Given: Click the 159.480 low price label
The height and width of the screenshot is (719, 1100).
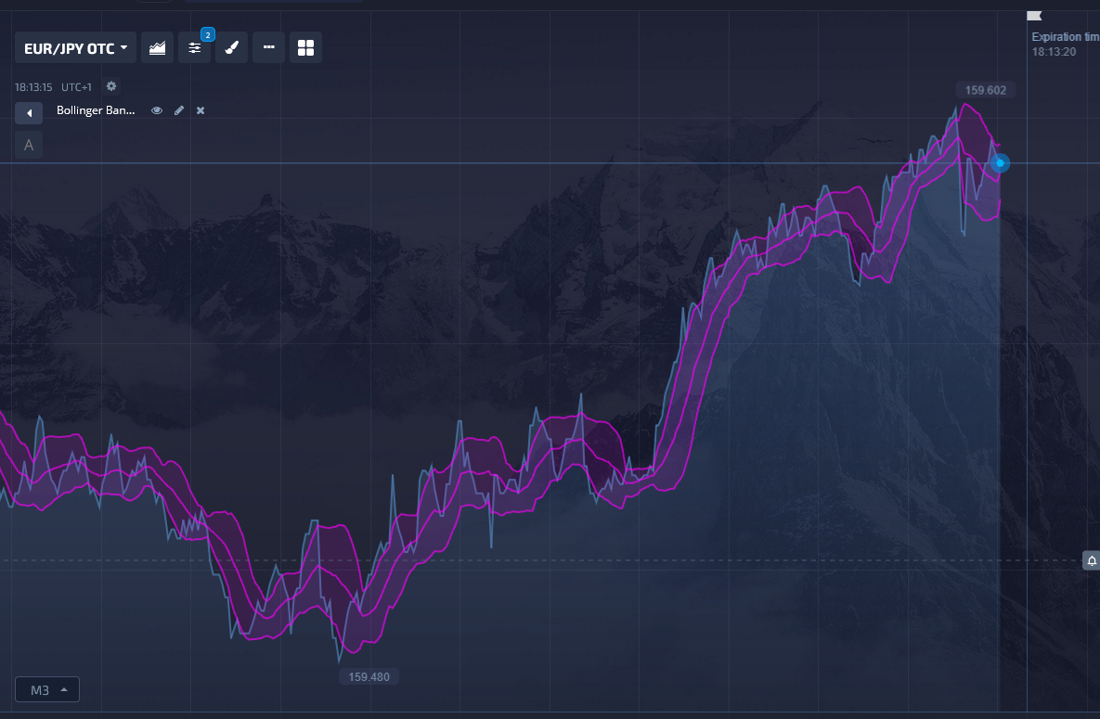Looking at the screenshot, I should coord(369,677).
